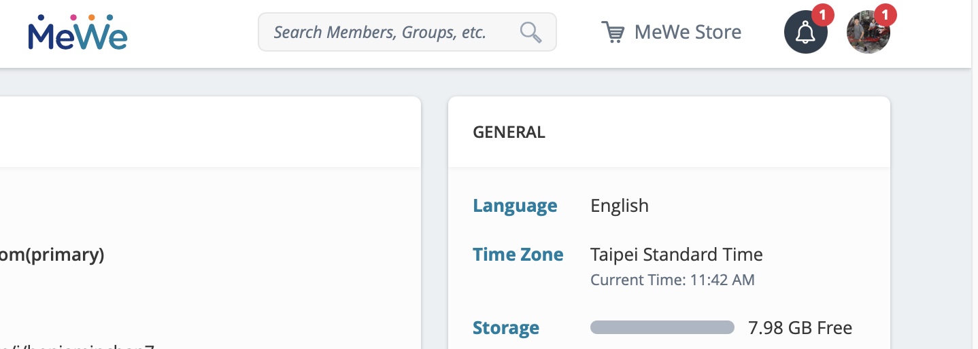Select the Taipei Standard Time value
Screen dimensions: 978x349
(x=677, y=255)
